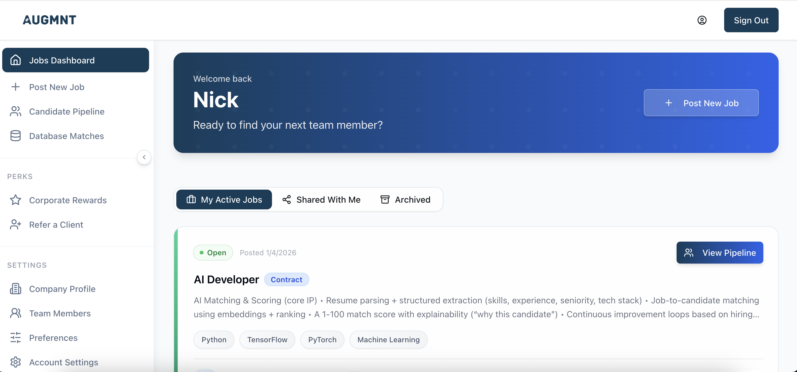Click the AUGMNT logo
Viewport: 797px width, 372px height.
pos(49,20)
